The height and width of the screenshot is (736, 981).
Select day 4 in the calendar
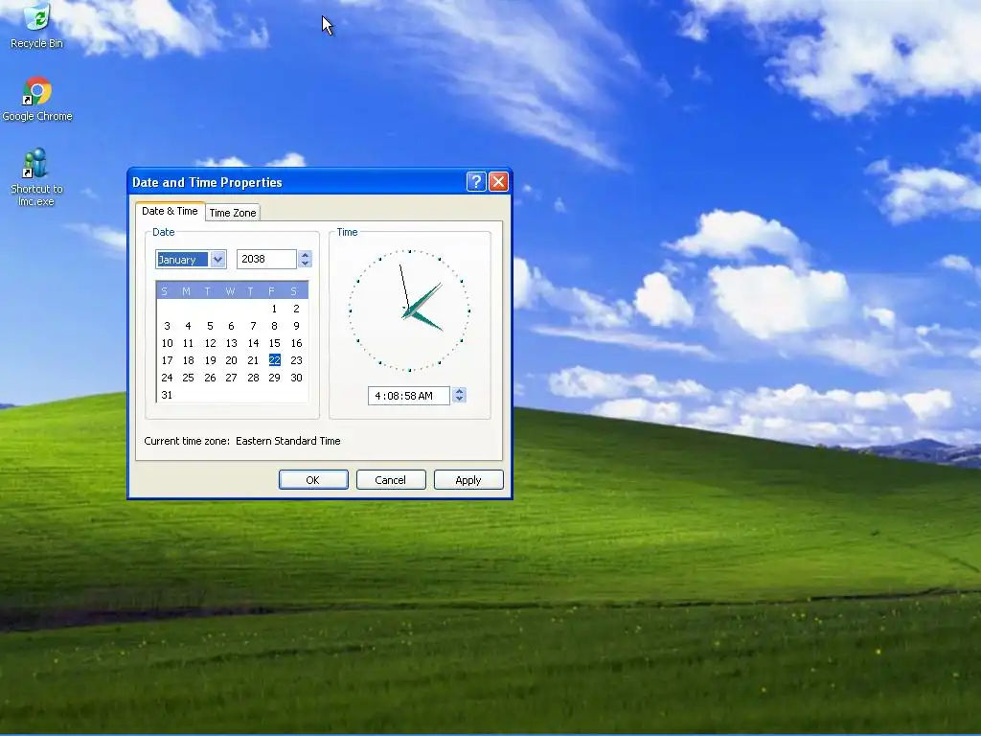tap(189, 326)
